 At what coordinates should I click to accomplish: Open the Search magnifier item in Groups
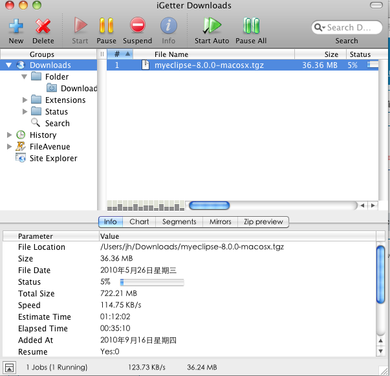tap(36, 123)
